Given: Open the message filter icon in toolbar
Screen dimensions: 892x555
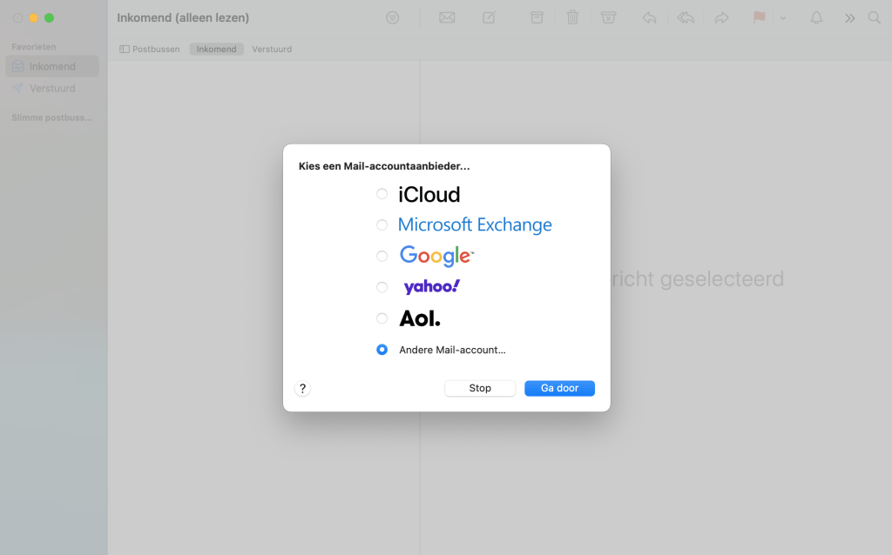Looking at the screenshot, I should 393,18.
